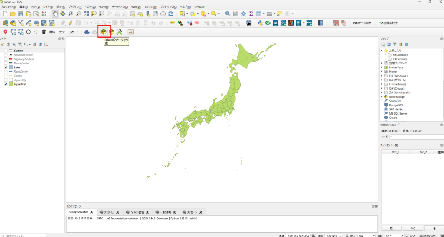Uncheck the Lake layer visibility
This screenshot has width=444, height=237.
tap(6, 67)
